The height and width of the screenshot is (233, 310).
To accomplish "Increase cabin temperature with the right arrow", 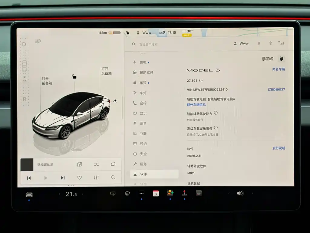I will tap(83, 194).
